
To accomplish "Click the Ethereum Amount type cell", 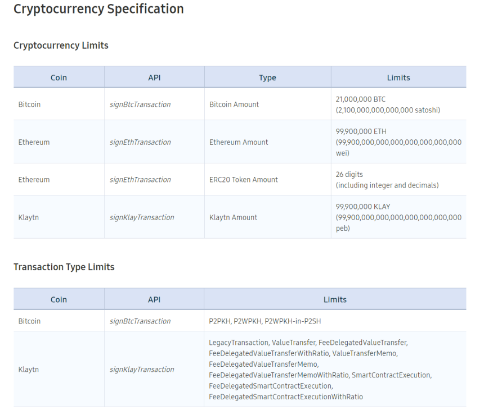I will click(x=239, y=142).
